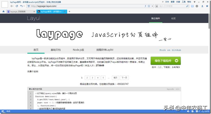Screen dimensions: 211x114
Task: Click the magnifier search icon
Action: coord(187,6)
